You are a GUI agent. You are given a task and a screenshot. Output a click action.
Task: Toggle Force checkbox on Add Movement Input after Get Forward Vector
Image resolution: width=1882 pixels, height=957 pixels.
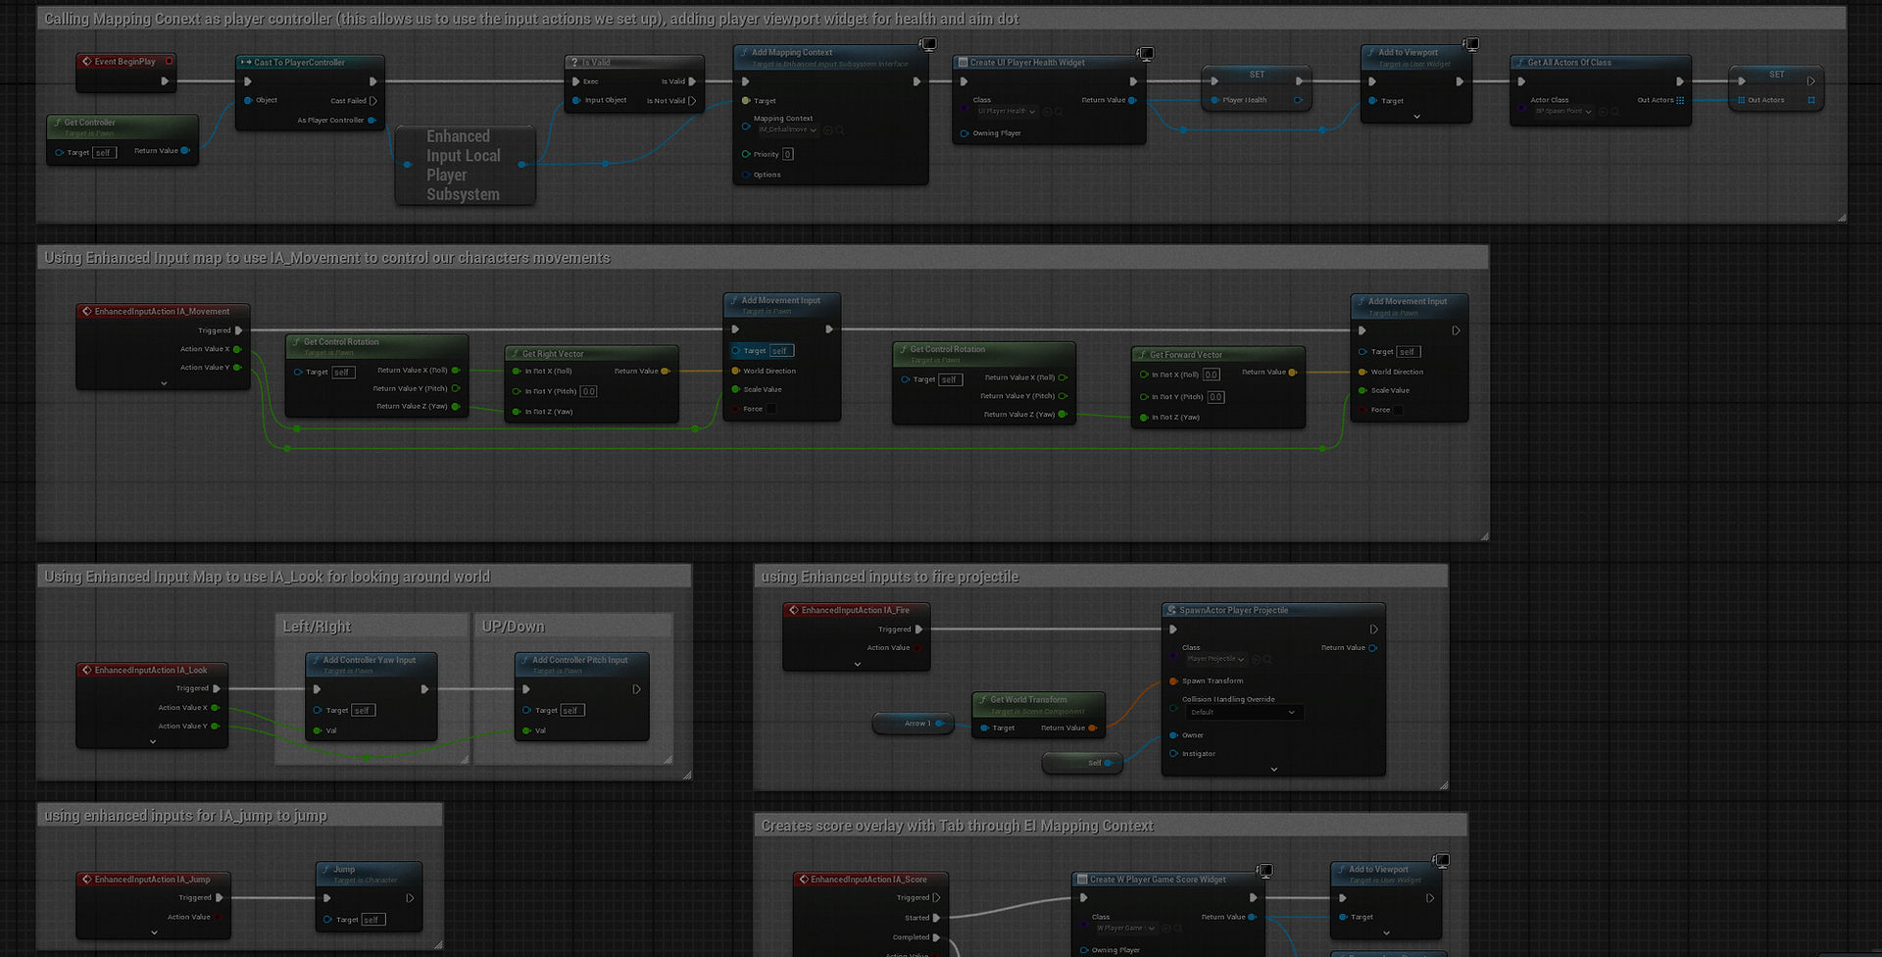pyautogui.click(x=1398, y=410)
